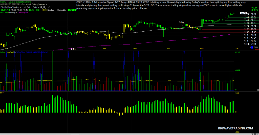
Task: Click the zoom out magnifier icon
Action: point(45,7)
